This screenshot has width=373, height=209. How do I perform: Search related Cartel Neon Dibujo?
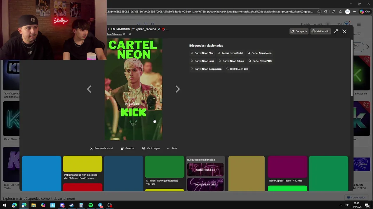click(231, 61)
